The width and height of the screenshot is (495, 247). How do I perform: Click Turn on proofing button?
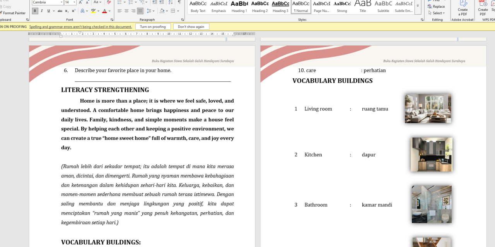pos(153,27)
